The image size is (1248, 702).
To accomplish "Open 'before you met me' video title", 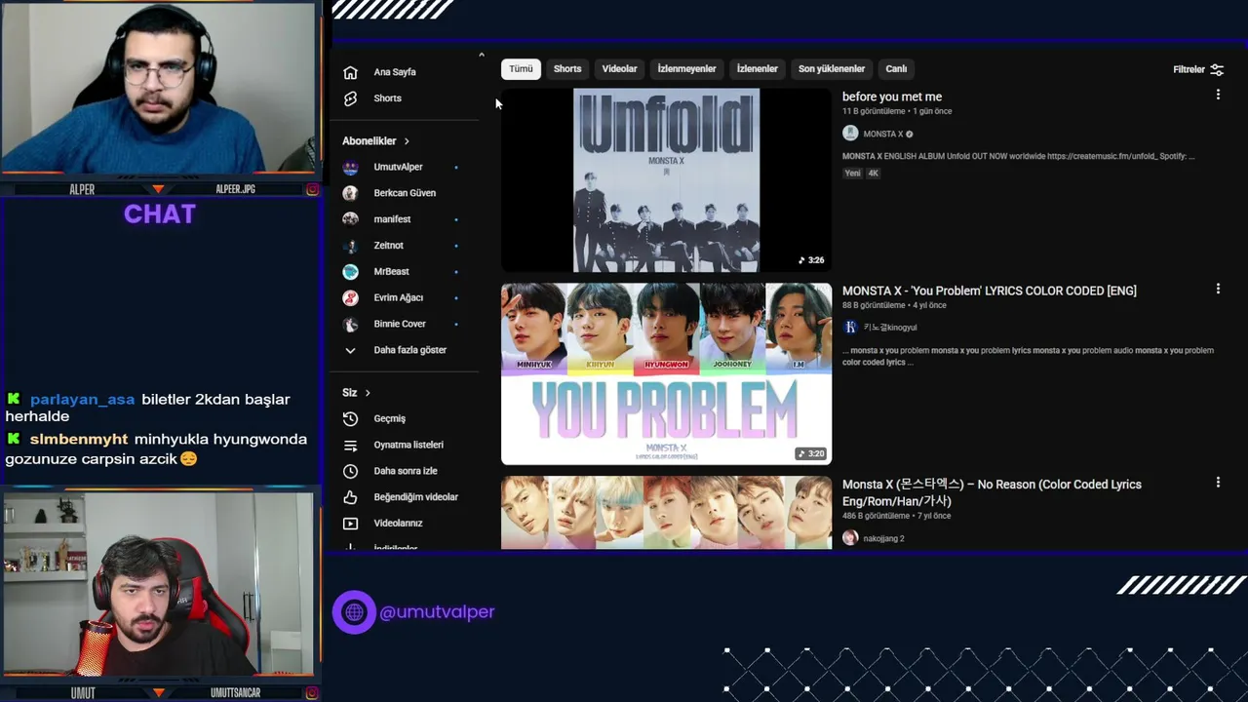I will tap(892, 97).
